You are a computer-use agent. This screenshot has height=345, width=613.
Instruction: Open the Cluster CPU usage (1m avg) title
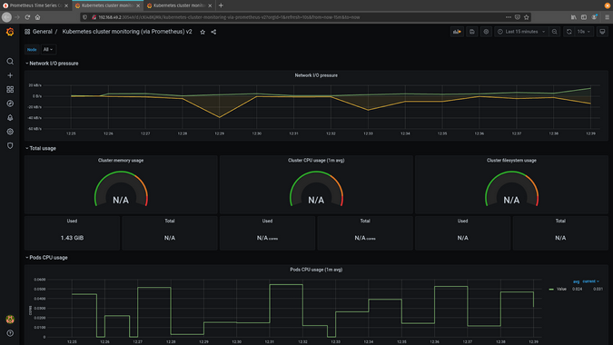316,160
